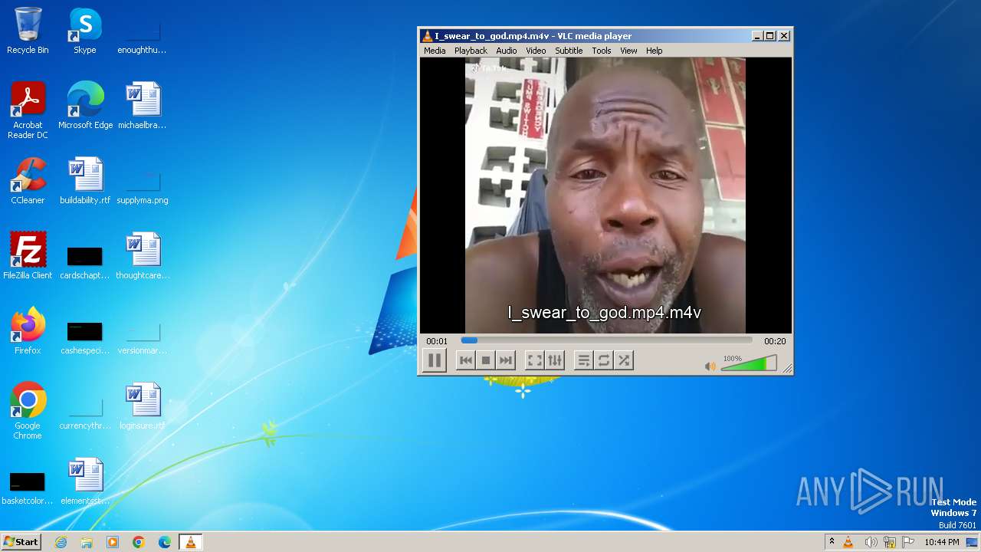Select the Firefox desktop shortcut
This screenshot has height=552, width=981.
(28, 331)
